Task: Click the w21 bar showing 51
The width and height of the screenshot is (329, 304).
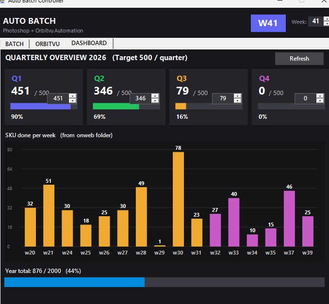Action: pyautogui.click(x=49, y=216)
